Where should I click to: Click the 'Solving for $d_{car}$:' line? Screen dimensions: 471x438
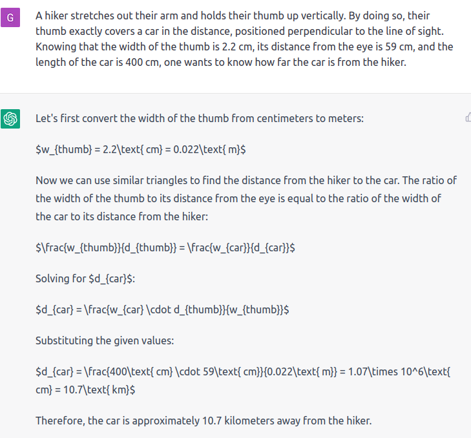pyautogui.click(x=85, y=278)
